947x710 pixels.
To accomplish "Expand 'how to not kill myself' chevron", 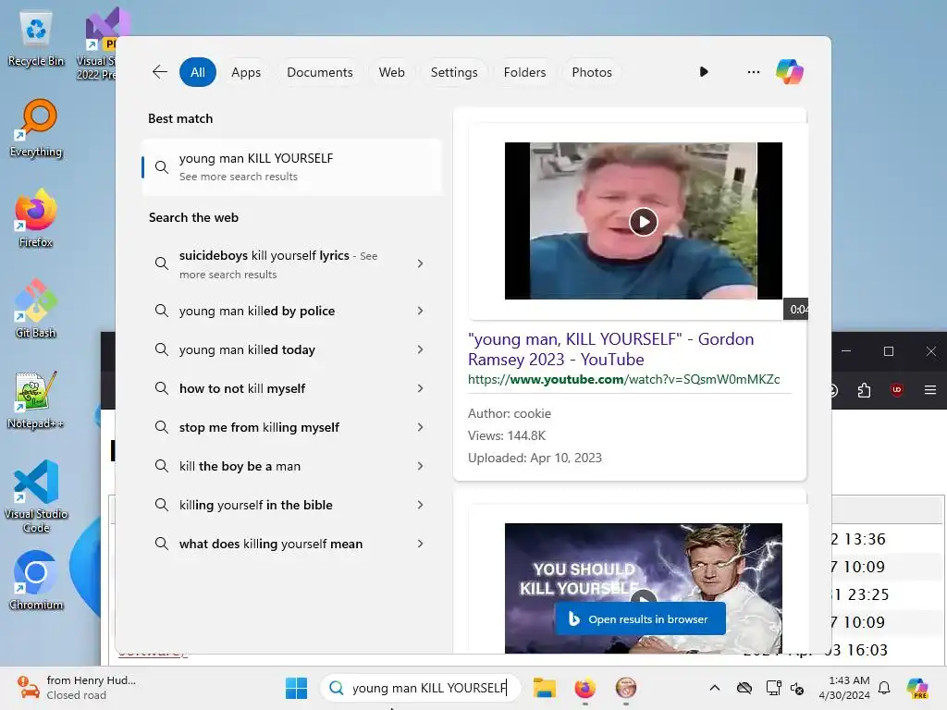I will 420,388.
